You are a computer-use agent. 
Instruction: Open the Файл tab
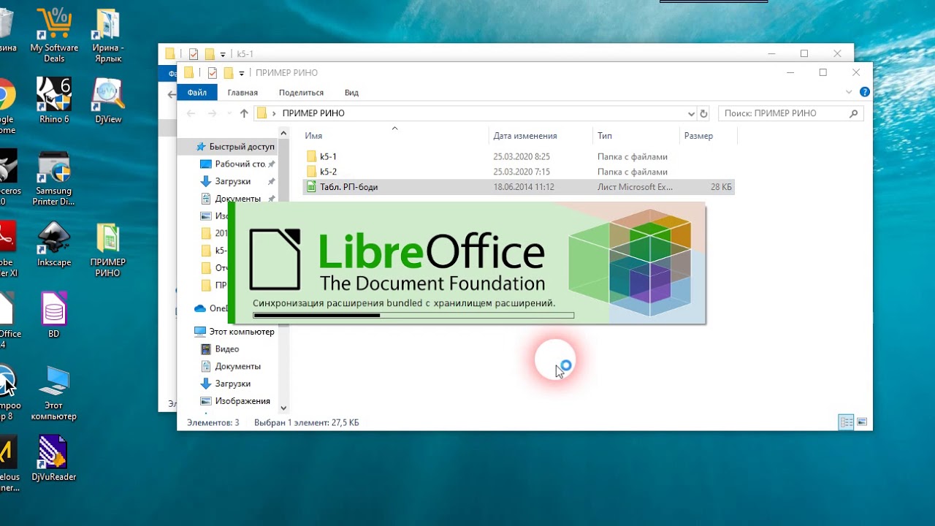click(x=197, y=93)
